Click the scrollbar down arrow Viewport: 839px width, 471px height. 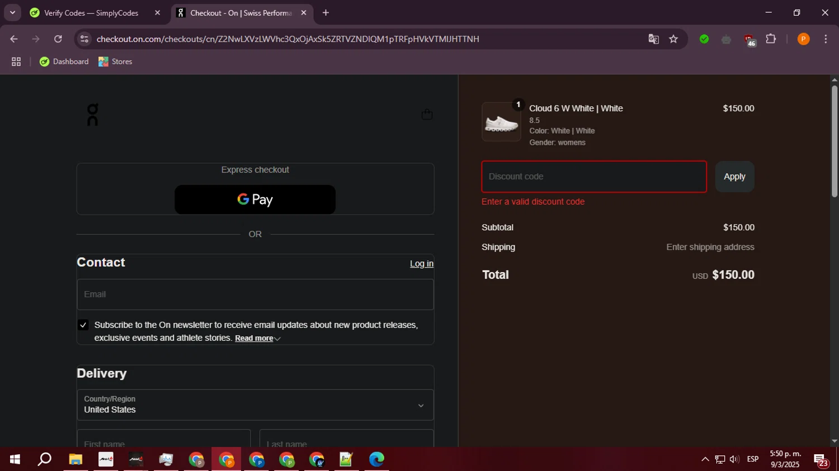(835, 441)
